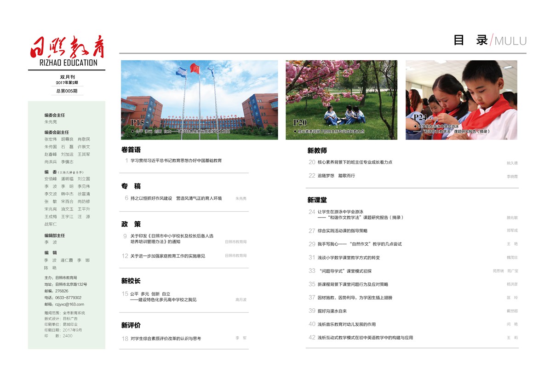
Task: Open the page 24 article 让学生在游泳中学会游泳
Action: [361, 215]
